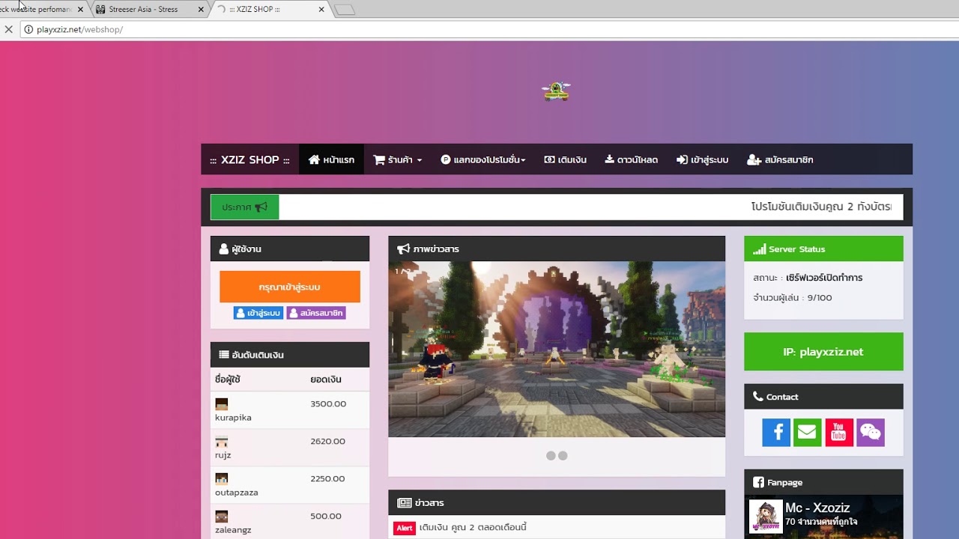
Task: Click the ยอดเงิน column header
Action: point(326,380)
